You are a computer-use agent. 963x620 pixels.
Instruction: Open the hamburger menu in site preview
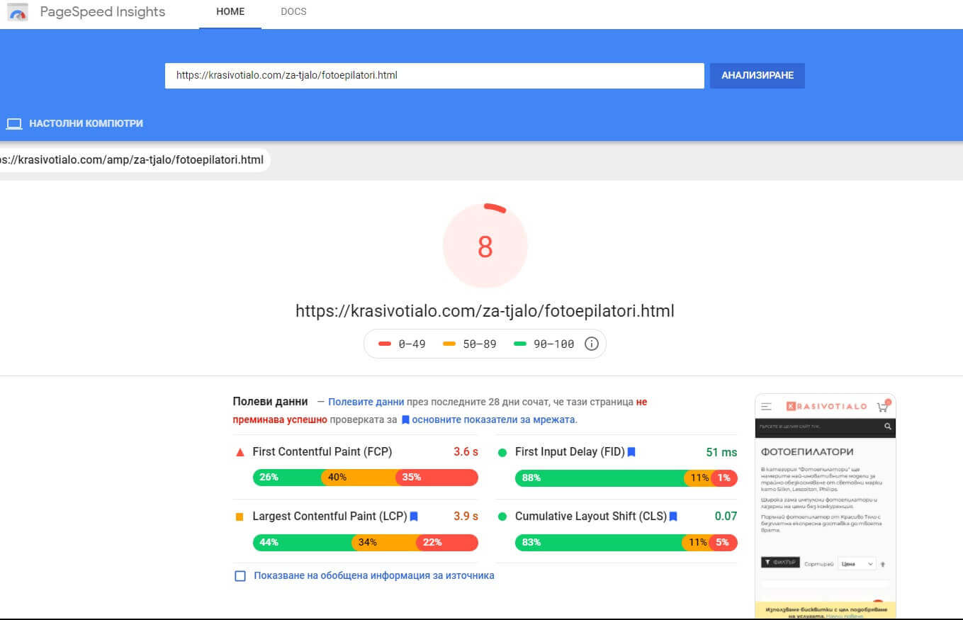point(766,407)
